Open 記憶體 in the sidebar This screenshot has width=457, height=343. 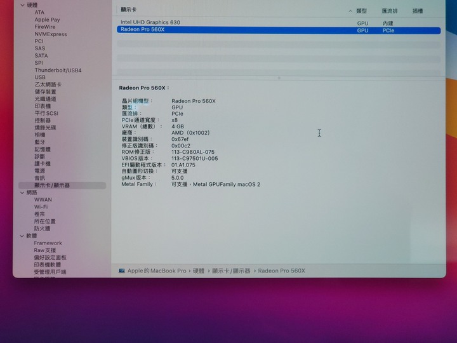tap(43, 149)
